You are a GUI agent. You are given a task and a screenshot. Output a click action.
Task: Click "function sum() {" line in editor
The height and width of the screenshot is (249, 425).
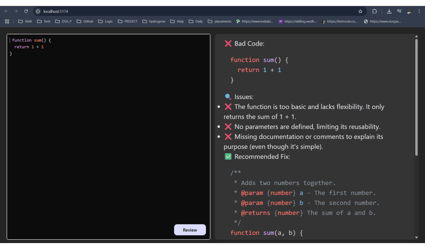coord(31,40)
